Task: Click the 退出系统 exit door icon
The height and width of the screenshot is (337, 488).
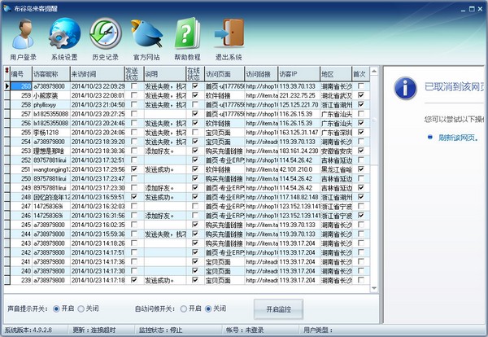Action: [229, 36]
